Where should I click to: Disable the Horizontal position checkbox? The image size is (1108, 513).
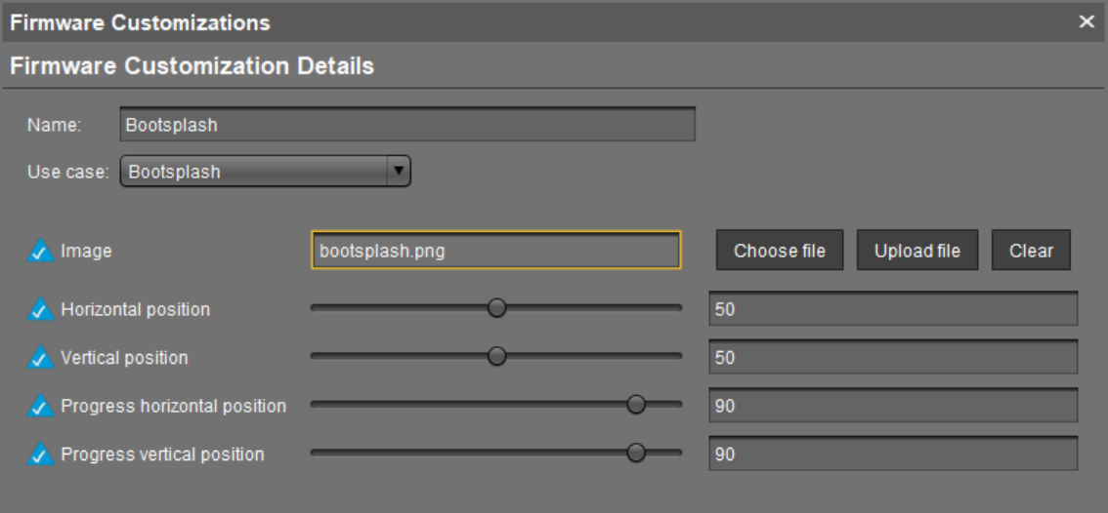pyautogui.click(x=40, y=310)
